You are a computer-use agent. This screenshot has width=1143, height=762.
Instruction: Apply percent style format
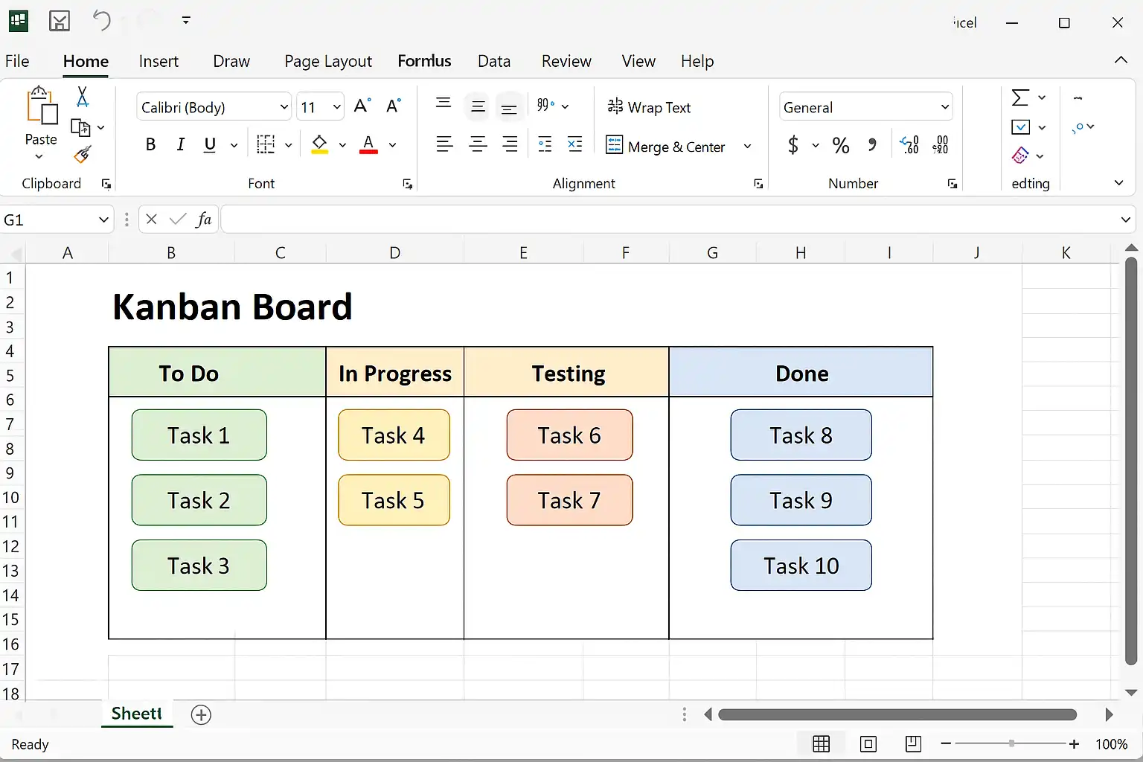(841, 145)
